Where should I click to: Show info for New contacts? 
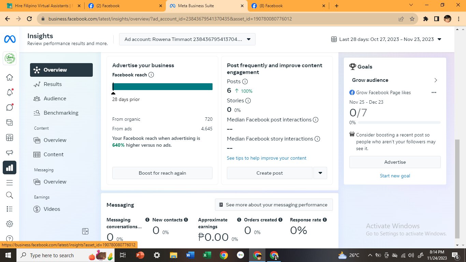186,220
